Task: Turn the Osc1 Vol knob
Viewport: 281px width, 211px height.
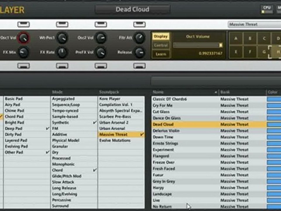Action: pyautogui.click(x=23, y=38)
